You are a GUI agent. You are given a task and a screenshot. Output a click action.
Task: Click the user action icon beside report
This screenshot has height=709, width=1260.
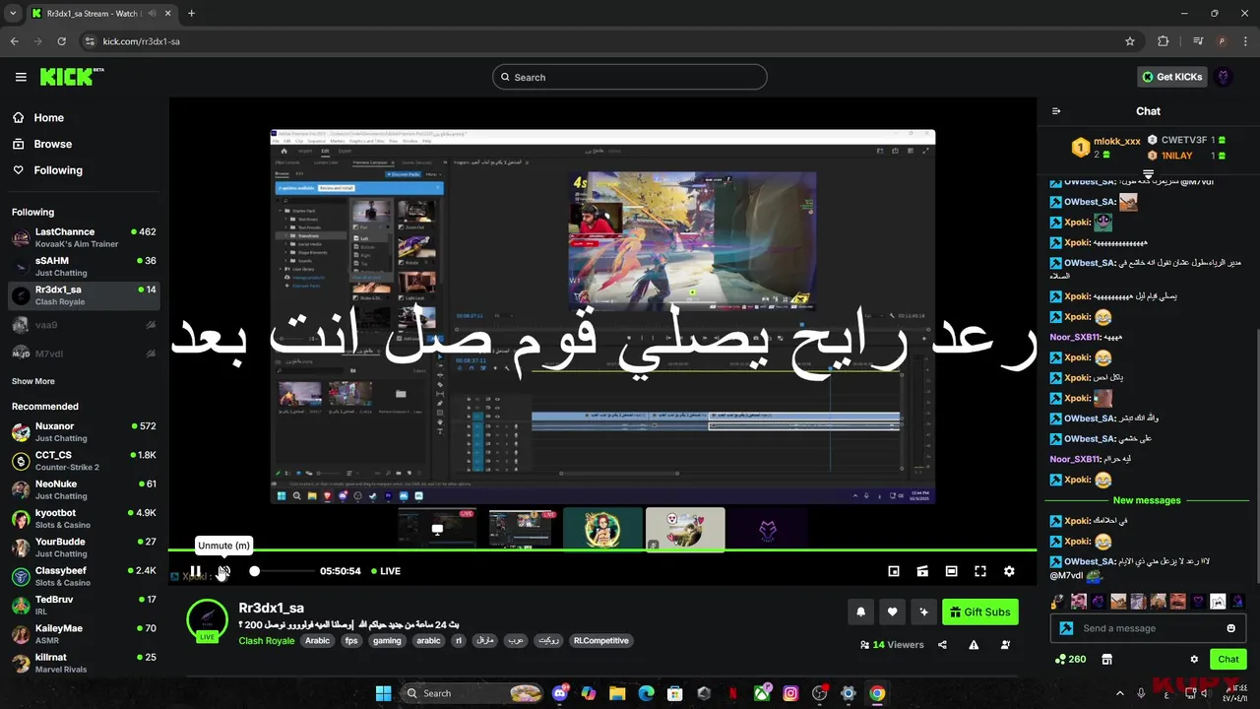1005,645
